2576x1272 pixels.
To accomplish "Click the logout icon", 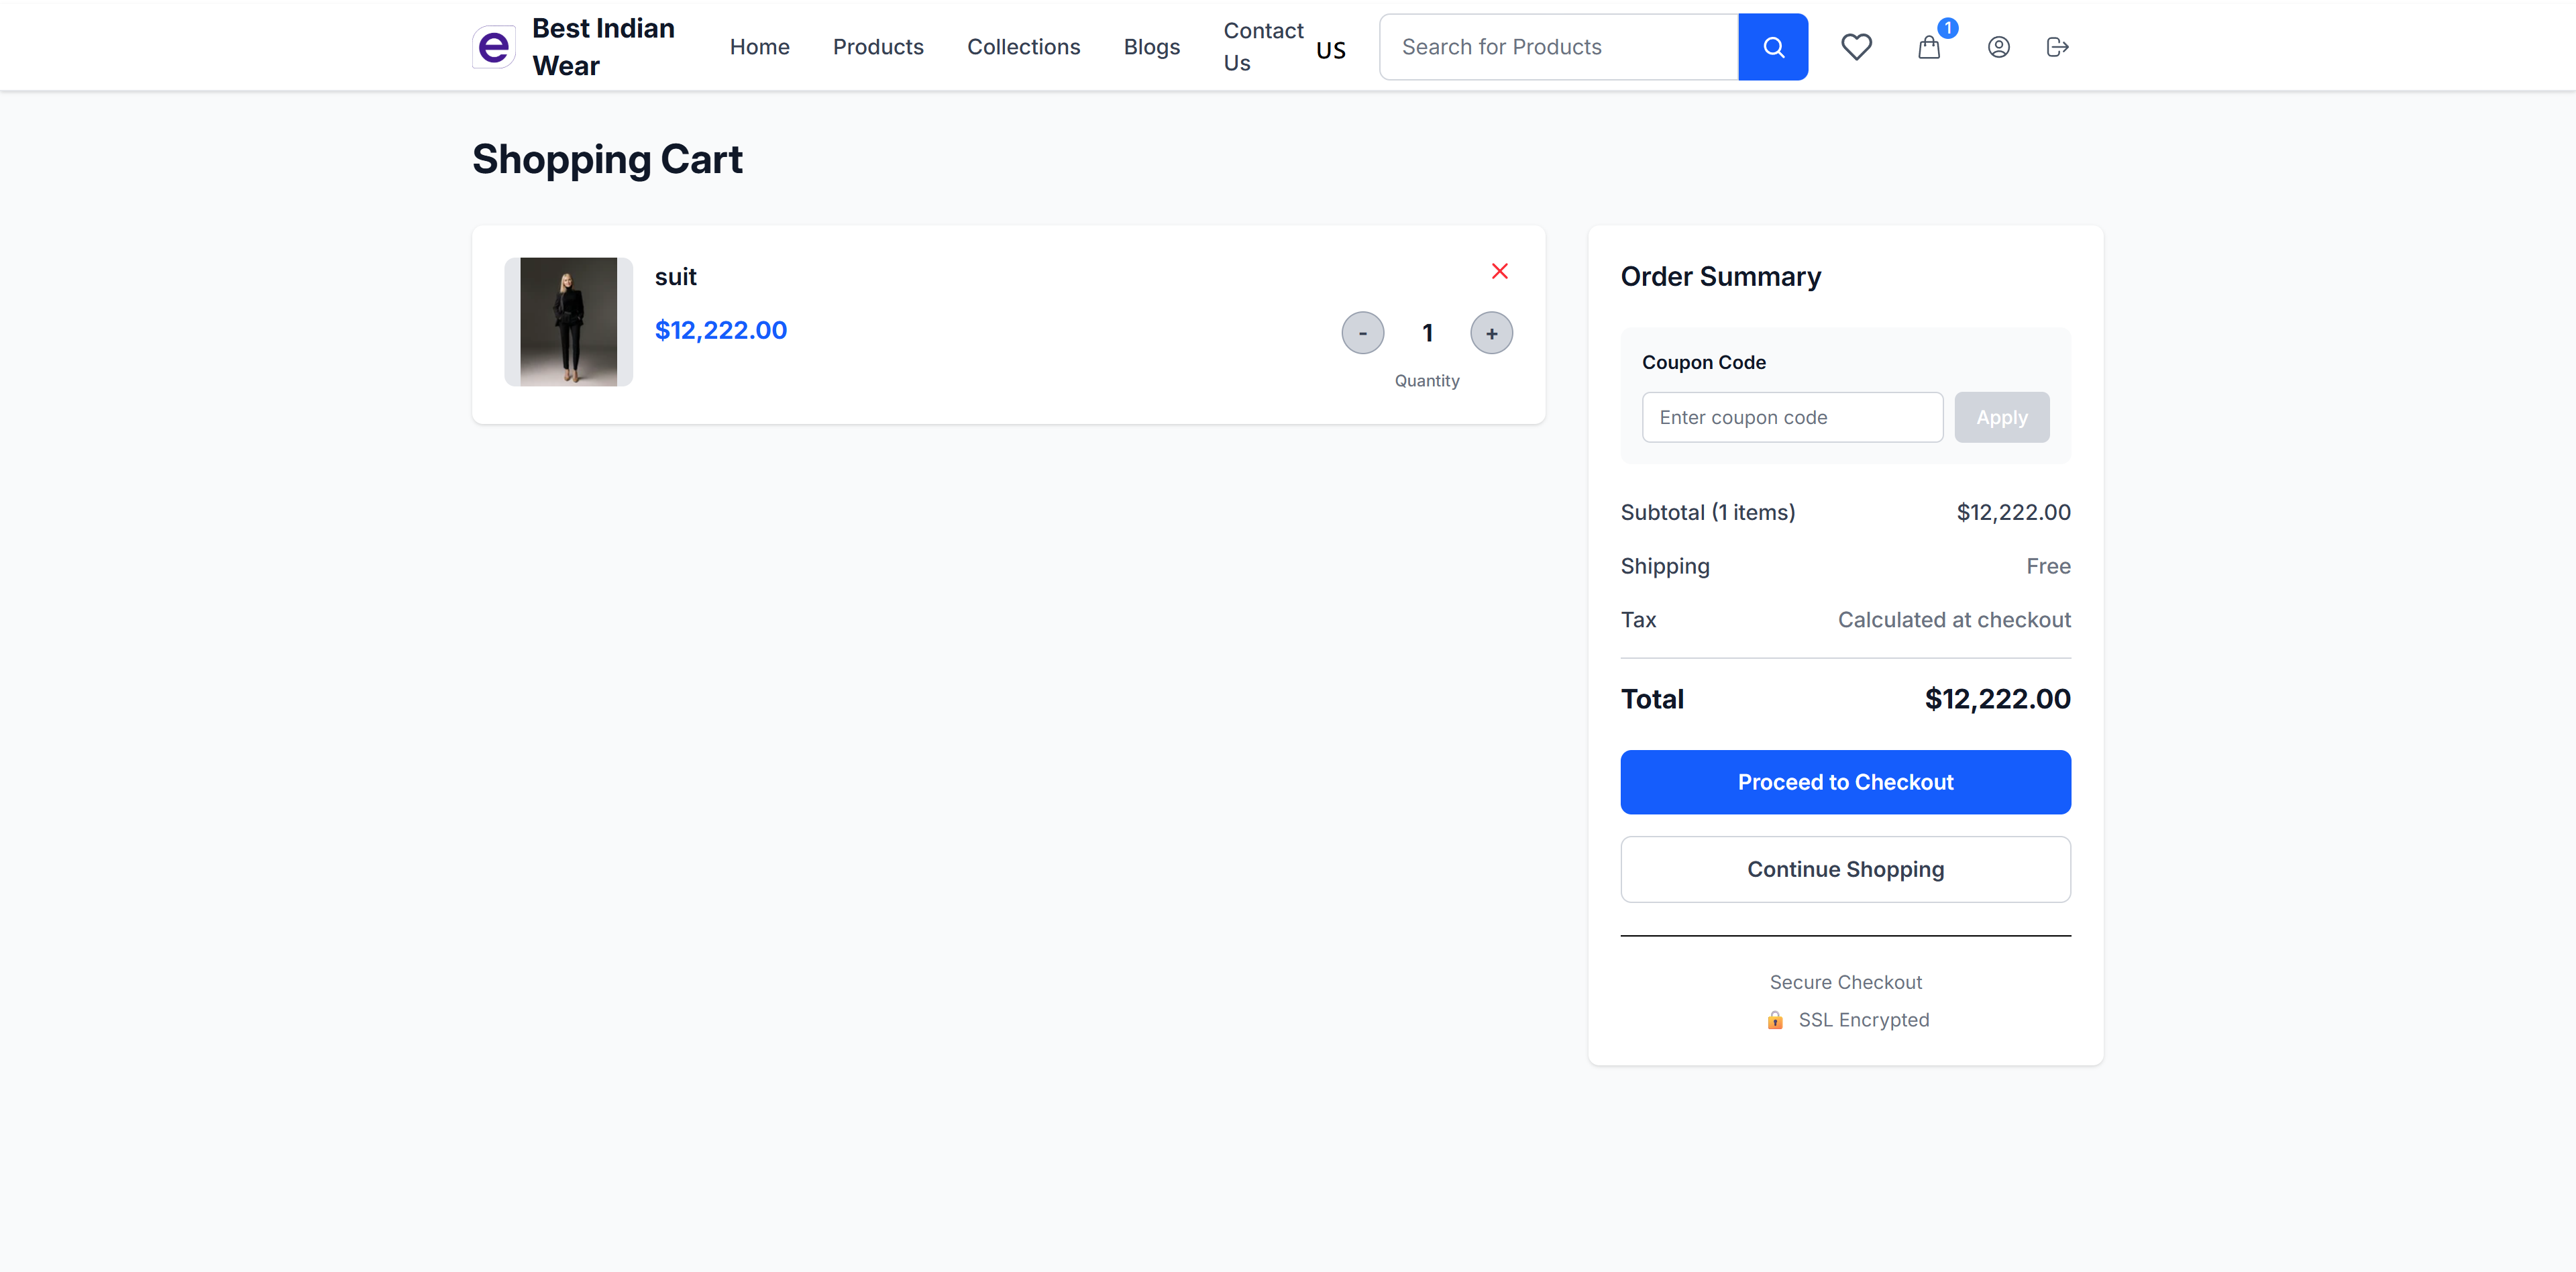I will (2057, 46).
